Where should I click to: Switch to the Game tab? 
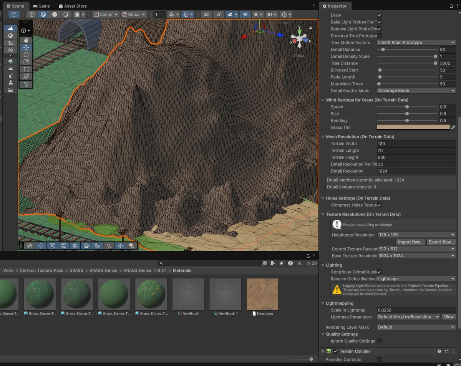pos(41,6)
